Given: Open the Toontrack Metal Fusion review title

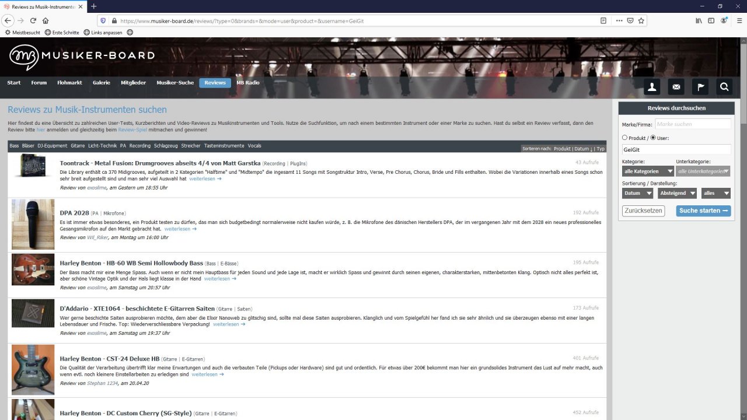Looking at the screenshot, I should tap(160, 163).
